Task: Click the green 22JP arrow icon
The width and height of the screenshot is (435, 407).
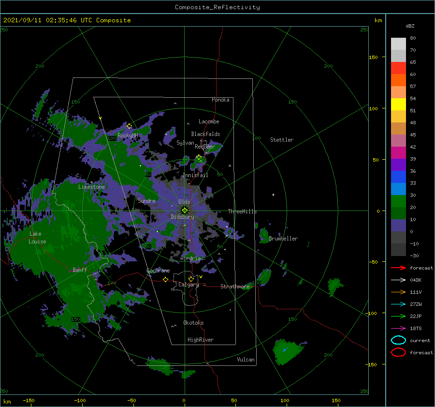Action: pos(398,316)
